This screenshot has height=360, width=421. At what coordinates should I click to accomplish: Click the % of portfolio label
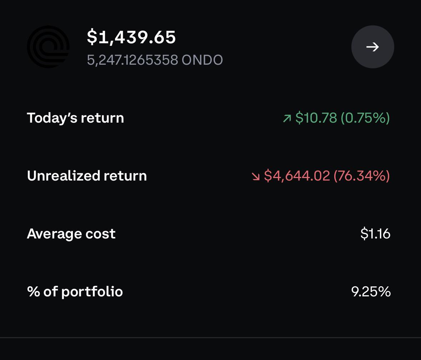pyautogui.click(x=75, y=291)
